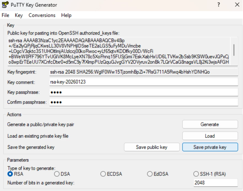Focus the Confirm passphrase field

(x=144, y=102)
